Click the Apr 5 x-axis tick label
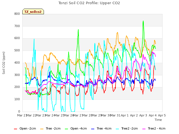 [162, 115]
